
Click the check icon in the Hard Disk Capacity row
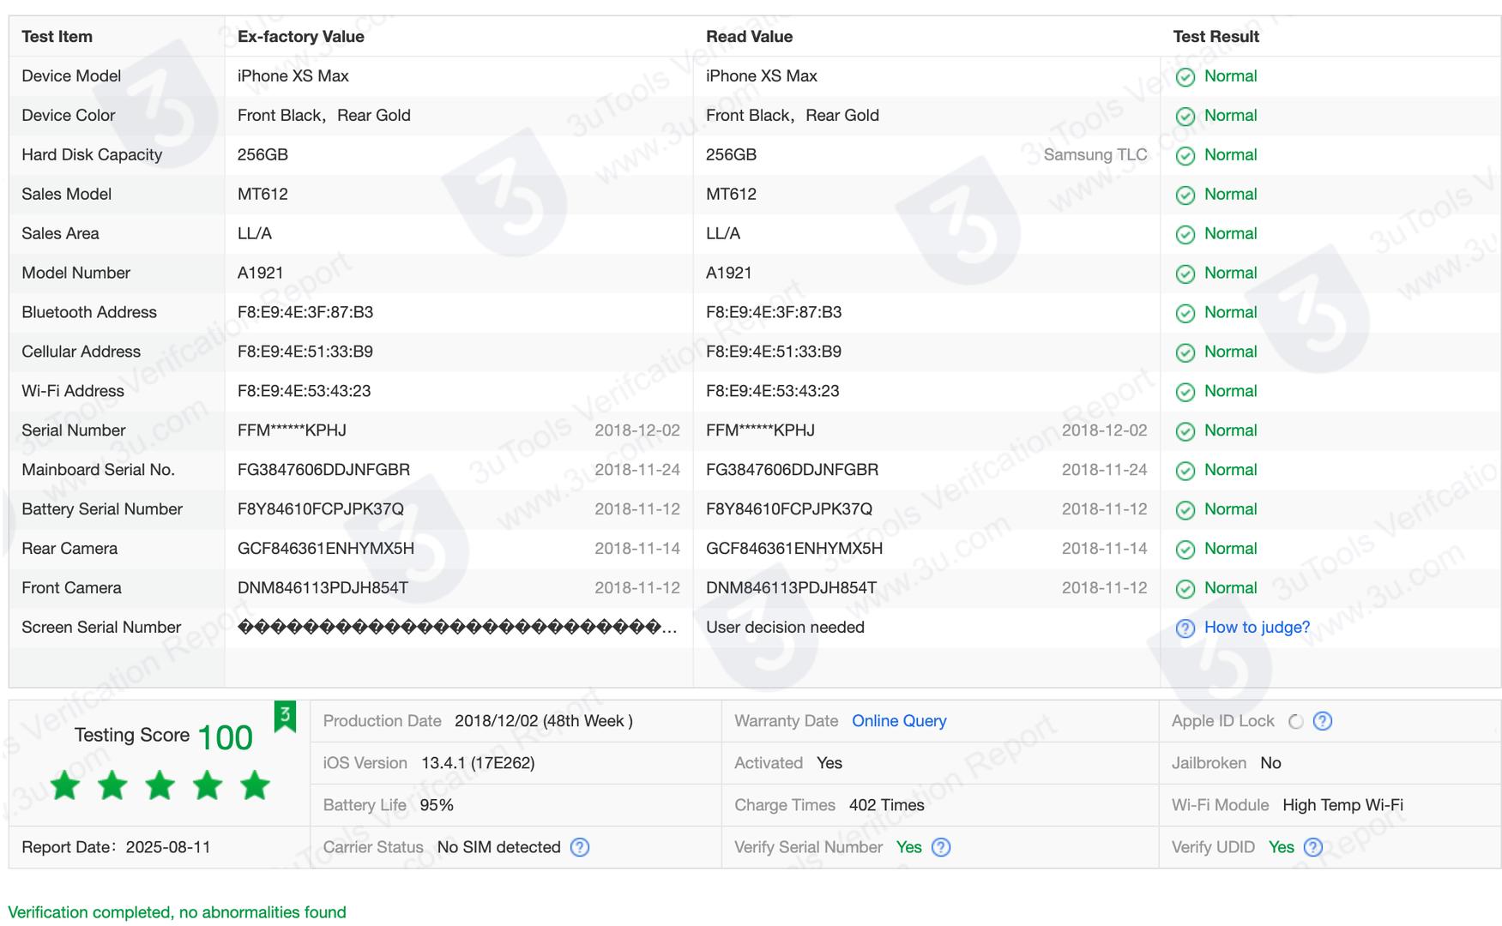pyautogui.click(x=1185, y=156)
